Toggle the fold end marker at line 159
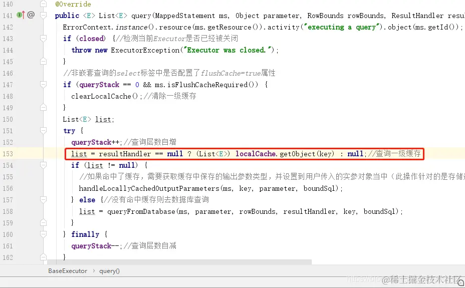 [43, 223]
